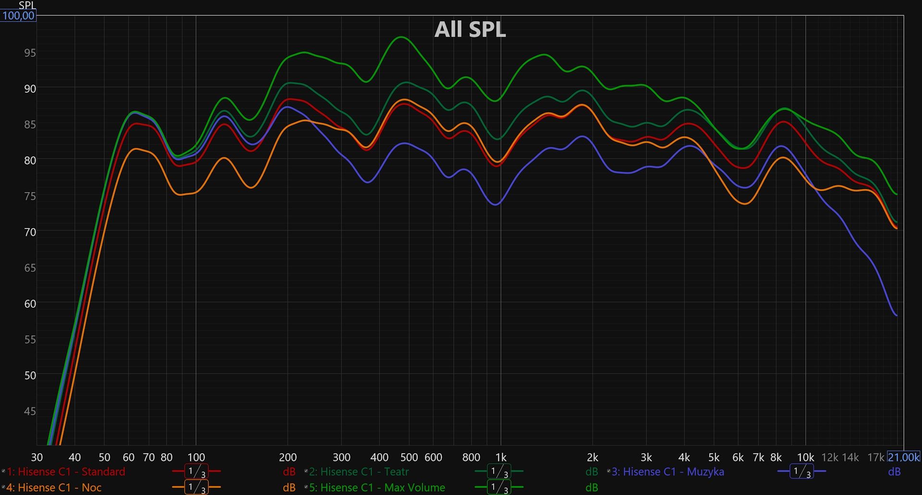Select the '3: Hisense C1 - Muzyka' legend label
Image resolution: width=922 pixels, height=495 pixels.
[668, 471]
